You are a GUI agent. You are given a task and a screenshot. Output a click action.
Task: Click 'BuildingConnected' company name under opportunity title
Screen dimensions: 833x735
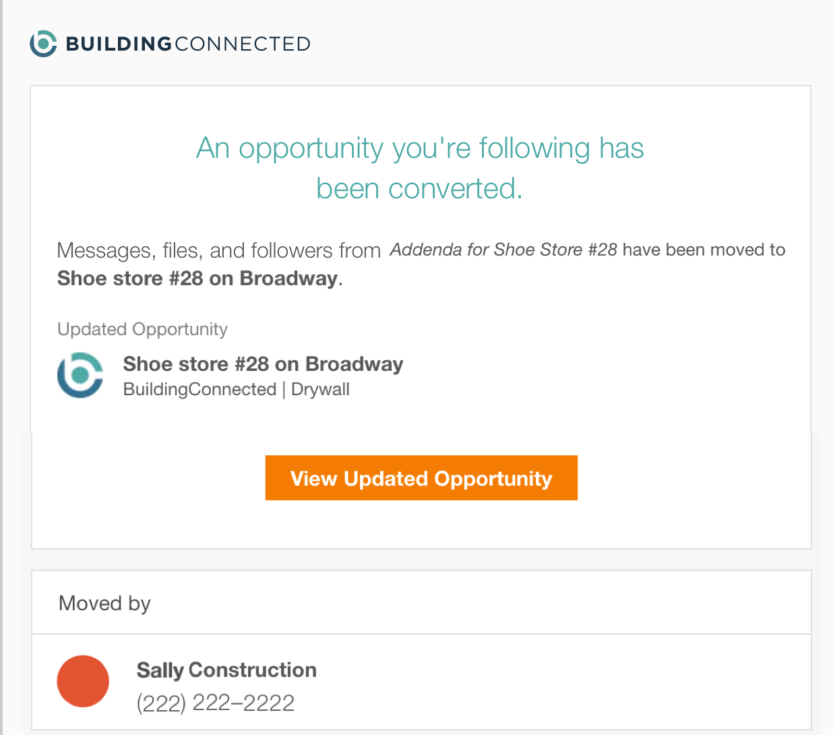pos(199,390)
